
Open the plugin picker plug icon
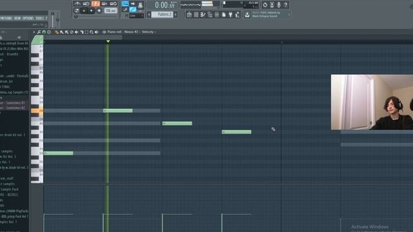click(230, 15)
